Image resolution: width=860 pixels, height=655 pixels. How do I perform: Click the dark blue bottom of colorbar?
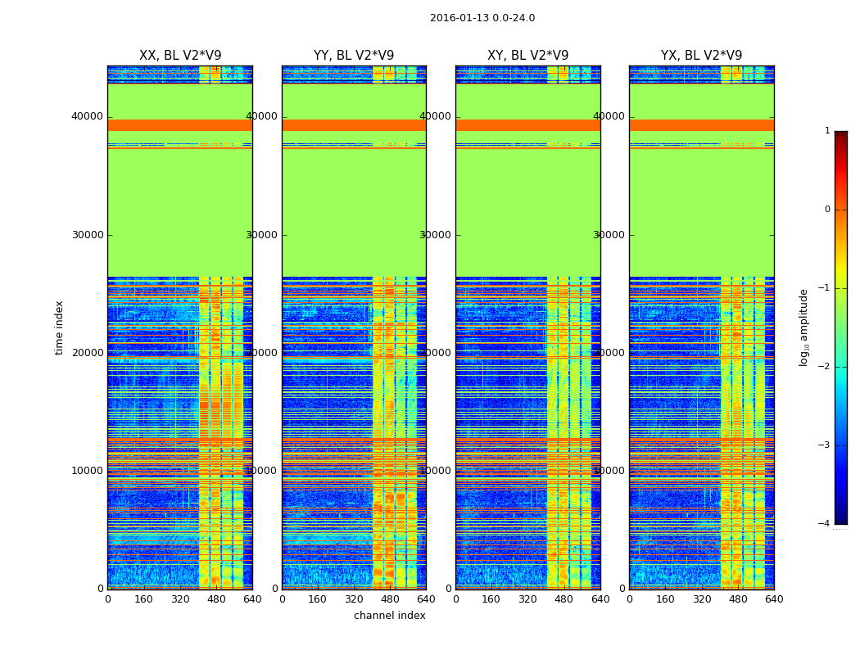[x=841, y=520]
